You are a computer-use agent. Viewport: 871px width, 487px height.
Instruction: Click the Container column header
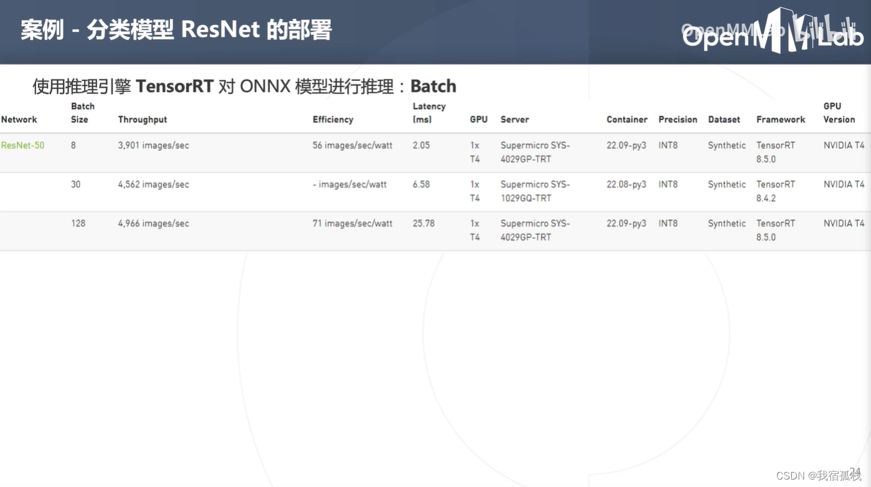(627, 120)
